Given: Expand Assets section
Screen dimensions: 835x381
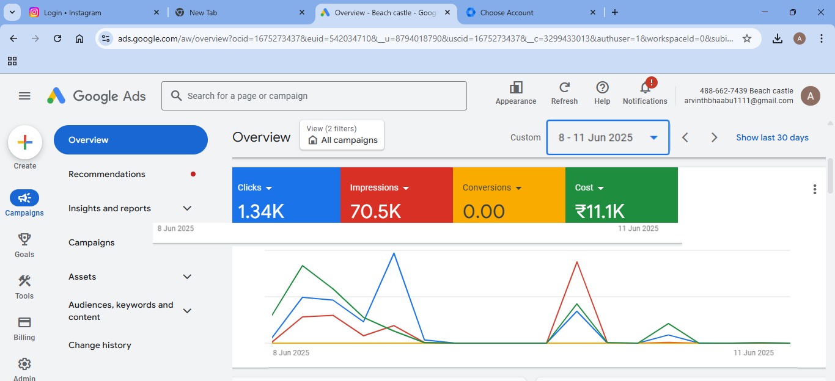Looking at the screenshot, I should [x=187, y=277].
